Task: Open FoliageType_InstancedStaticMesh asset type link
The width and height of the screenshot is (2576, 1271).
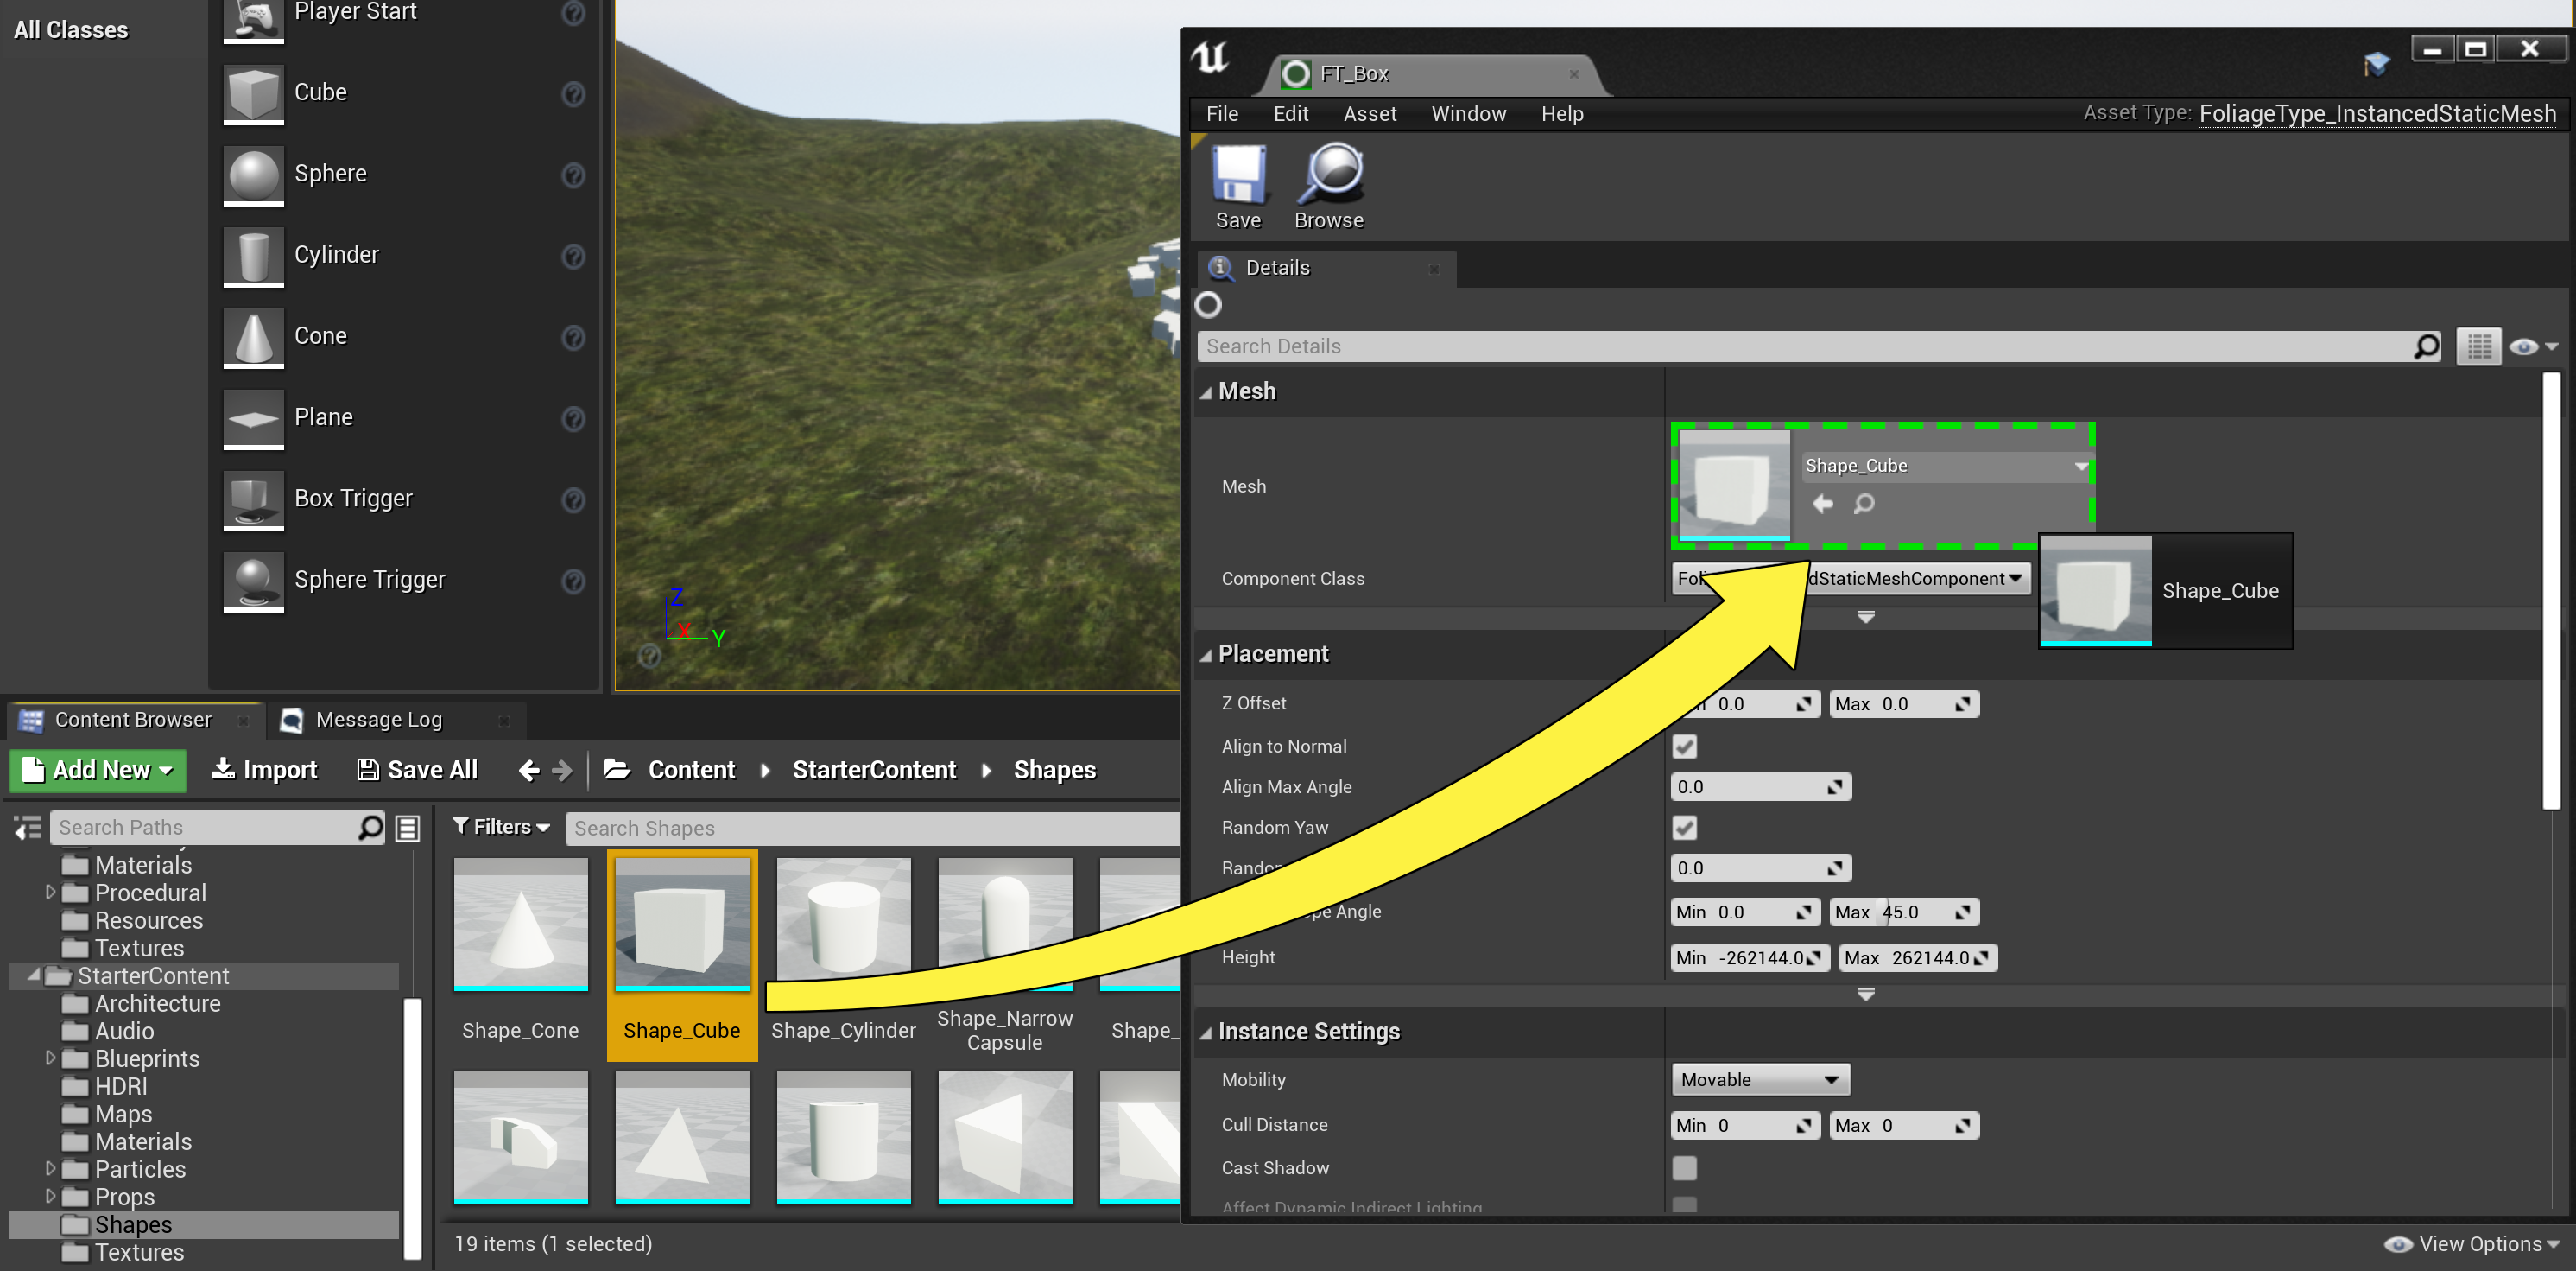Action: (2377, 114)
